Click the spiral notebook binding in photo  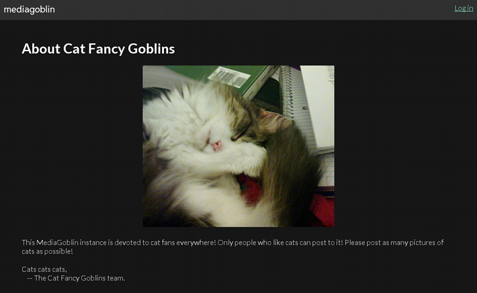[x=287, y=91]
